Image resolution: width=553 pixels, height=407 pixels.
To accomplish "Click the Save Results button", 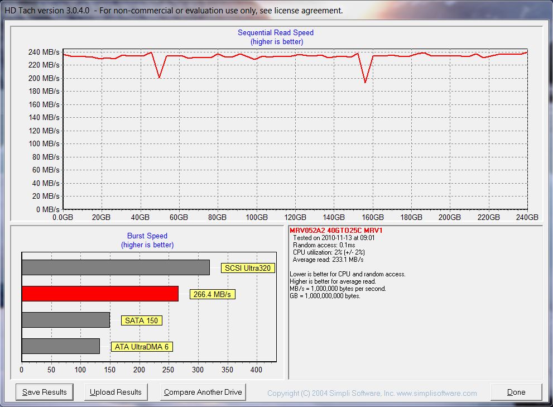I will (45, 392).
